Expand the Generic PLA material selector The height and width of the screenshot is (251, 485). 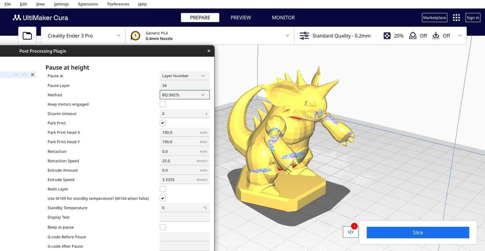210,36
